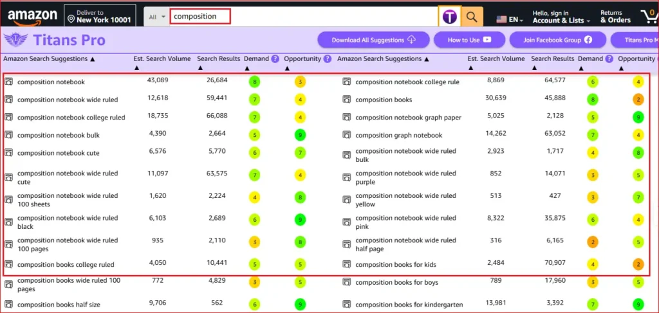Click the partially visible Titans Pro button
The width and height of the screenshot is (659, 313).
pos(635,40)
